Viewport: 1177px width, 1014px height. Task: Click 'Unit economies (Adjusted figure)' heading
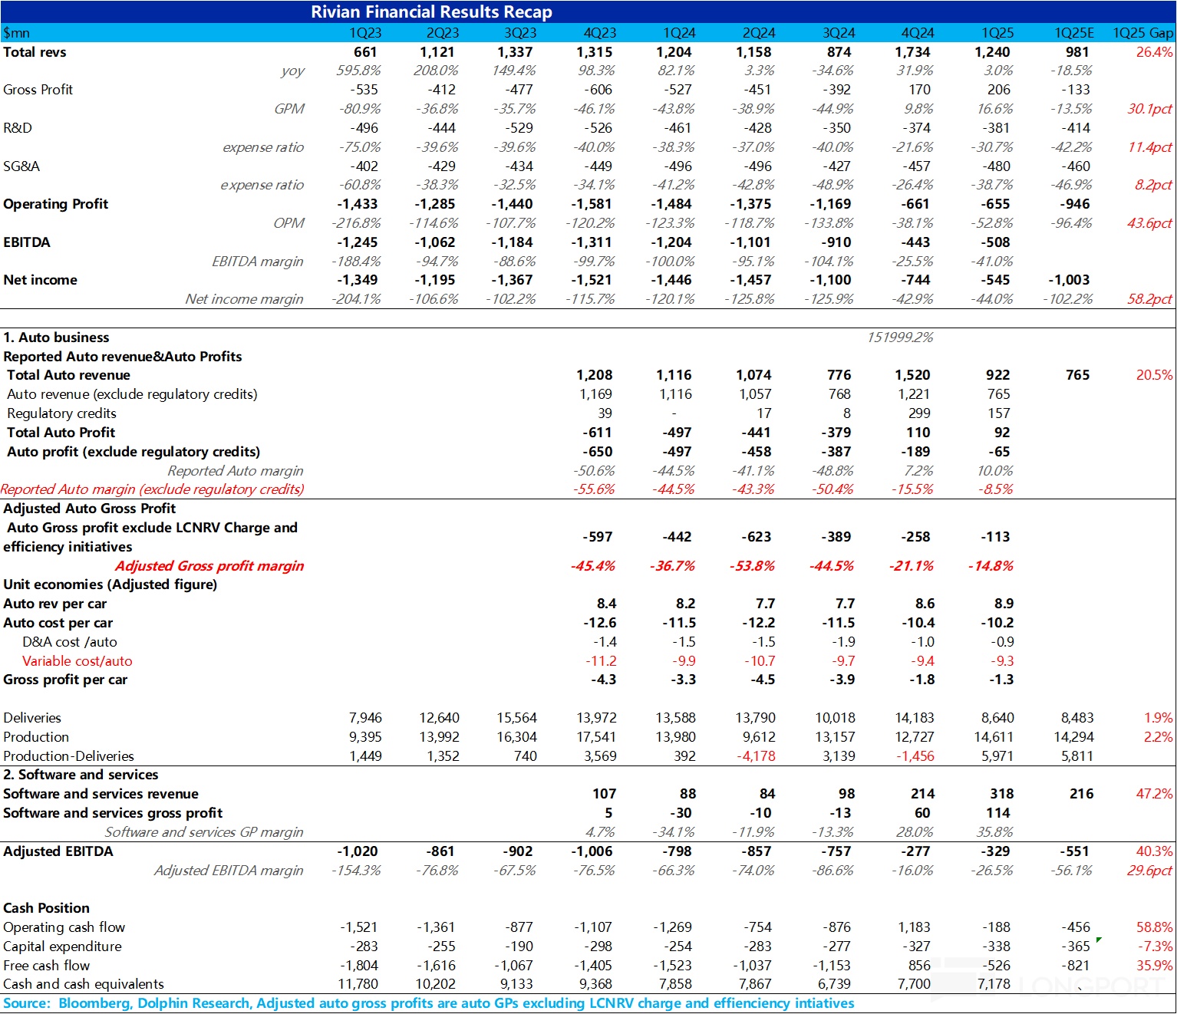pyautogui.click(x=110, y=584)
